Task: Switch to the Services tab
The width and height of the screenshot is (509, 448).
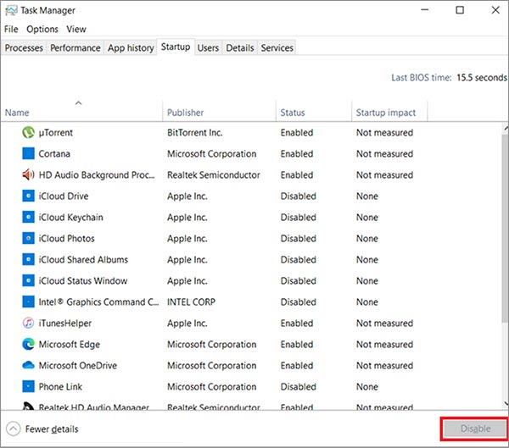Action: [277, 47]
